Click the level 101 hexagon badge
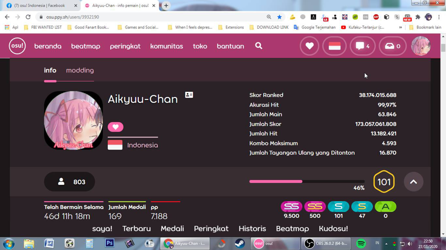 pyautogui.click(x=384, y=181)
